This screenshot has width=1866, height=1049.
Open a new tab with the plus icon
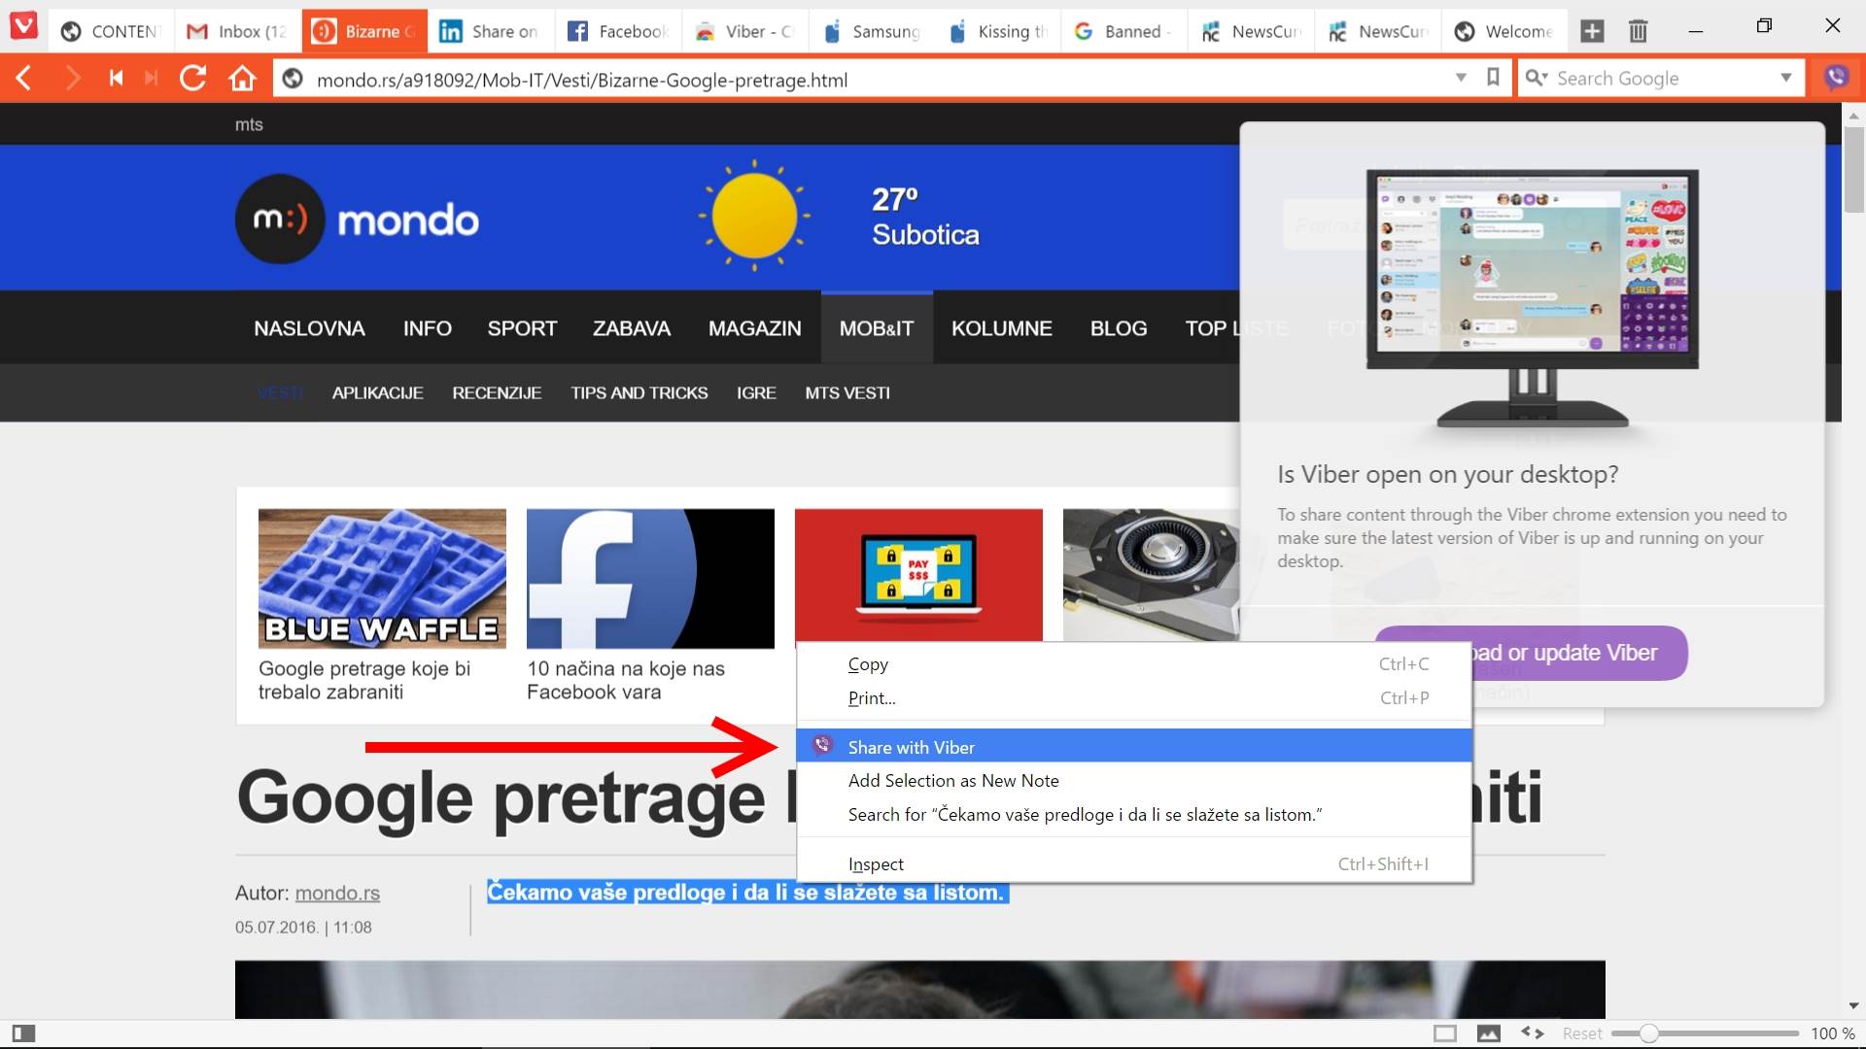[1592, 30]
